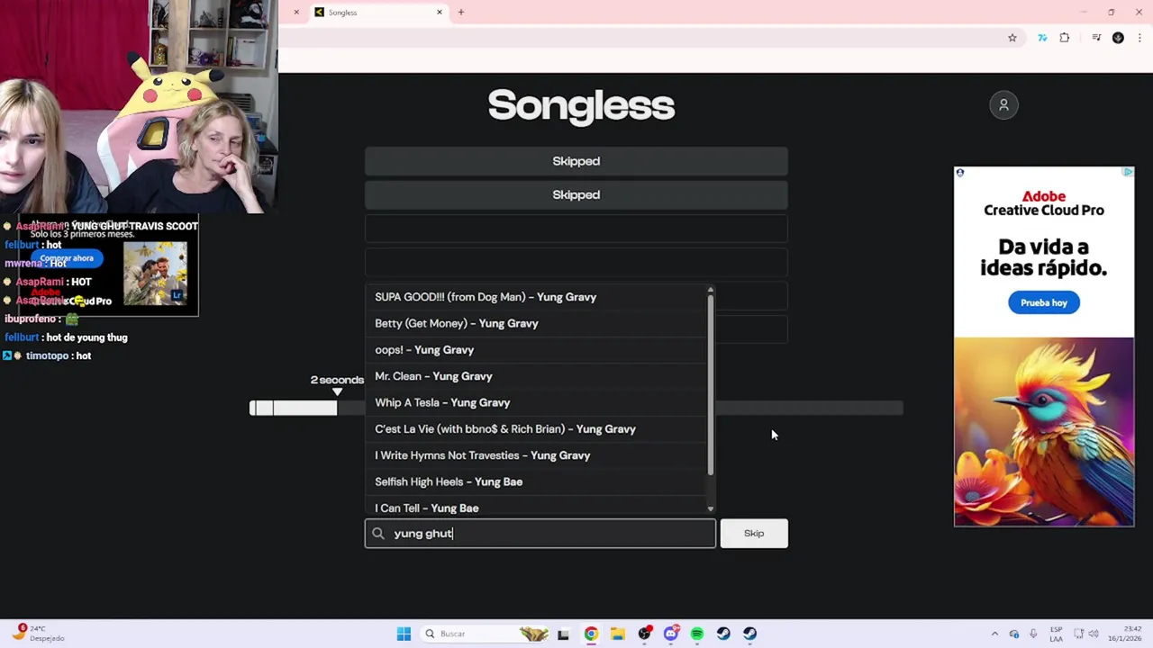Open the 7TV extension icon
Screen dimensions: 1153x648
coord(1042,38)
